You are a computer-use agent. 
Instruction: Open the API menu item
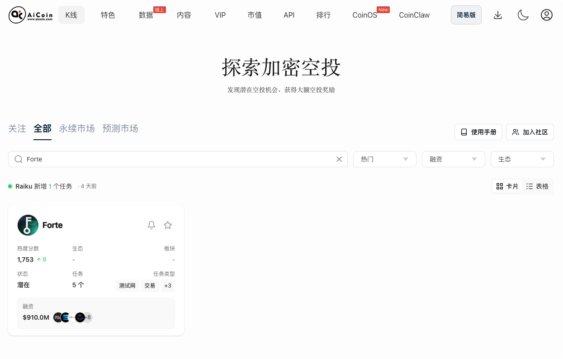pyautogui.click(x=289, y=15)
